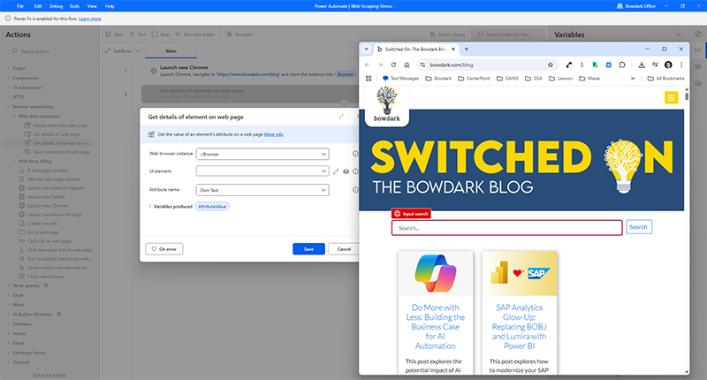Click the Chrome profile avatar

click(x=668, y=65)
